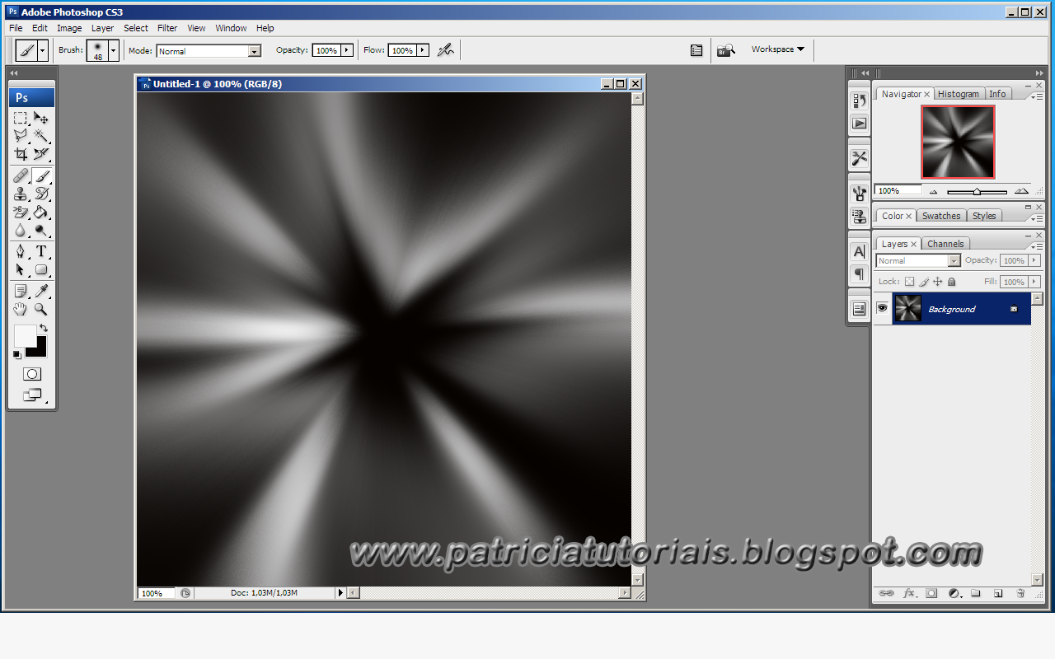Switch to the Channels tab
The image size is (1055, 659).
945,244
